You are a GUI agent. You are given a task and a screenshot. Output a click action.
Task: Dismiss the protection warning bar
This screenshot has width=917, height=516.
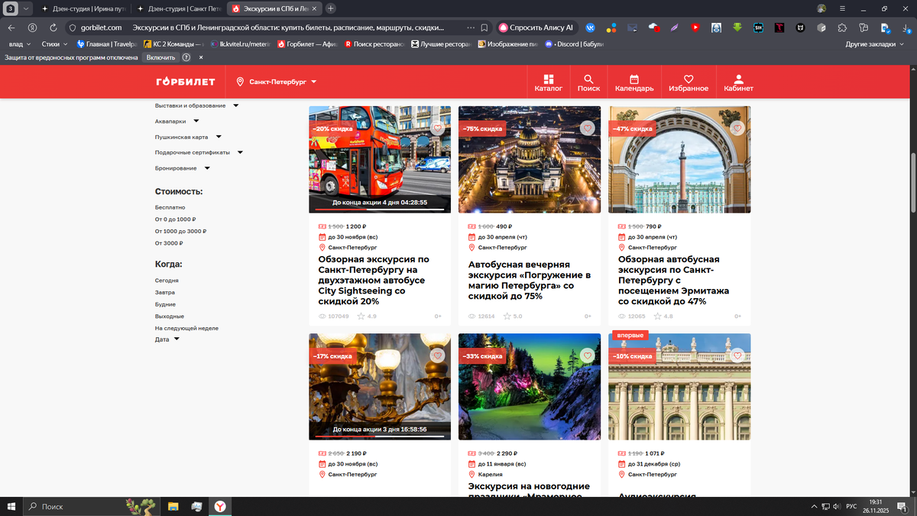coord(201,57)
